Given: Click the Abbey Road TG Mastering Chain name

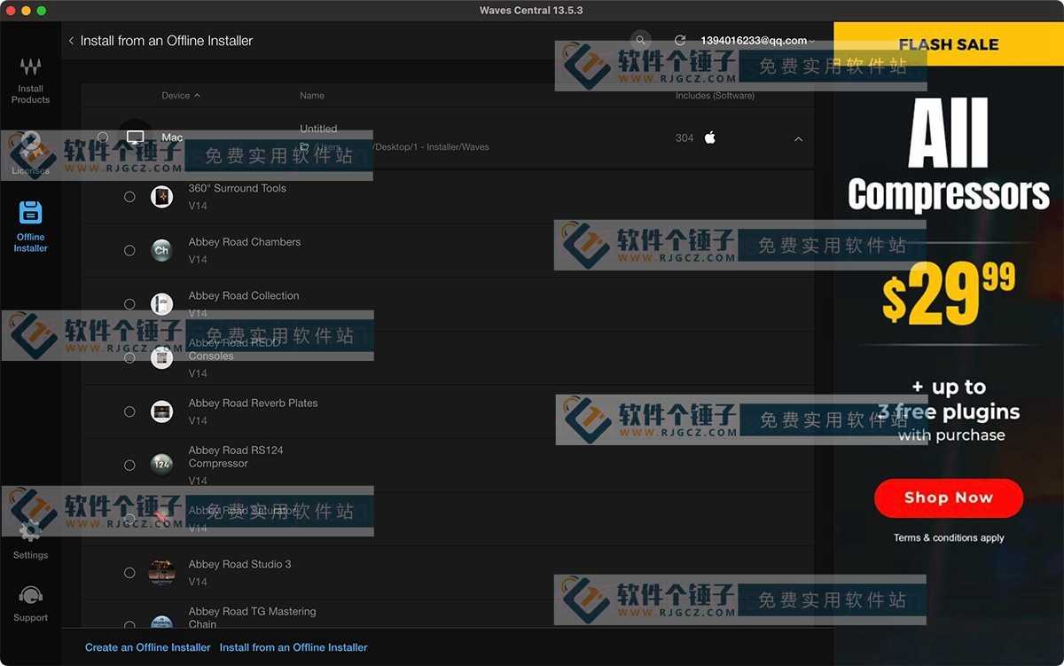Looking at the screenshot, I should point(253,617).
